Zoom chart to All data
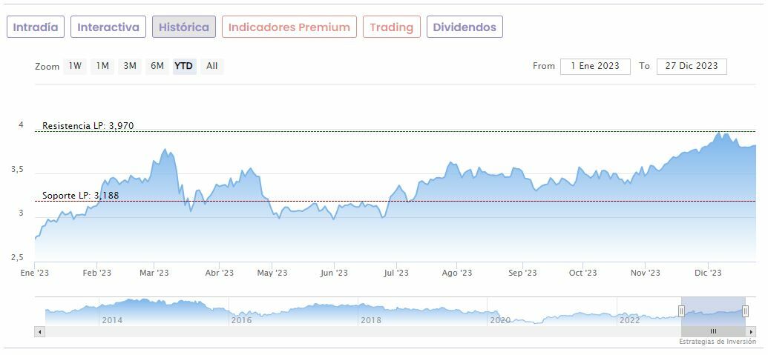Image resolution: width=768 pixels, height=355 pixels. [212, 66]
